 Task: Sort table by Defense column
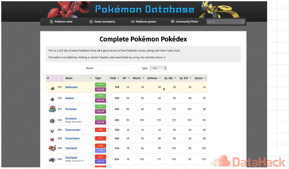154,78
